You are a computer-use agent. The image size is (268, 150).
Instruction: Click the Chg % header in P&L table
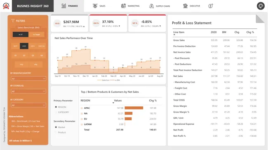[250, 32]
